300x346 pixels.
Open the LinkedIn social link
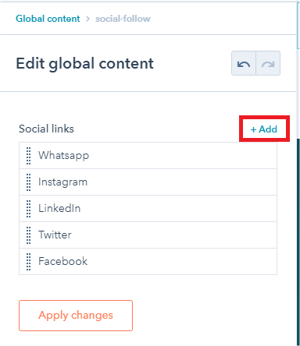tap(148, 208)
